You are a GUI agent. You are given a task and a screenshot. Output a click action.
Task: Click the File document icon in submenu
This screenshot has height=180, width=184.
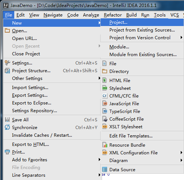105,63
